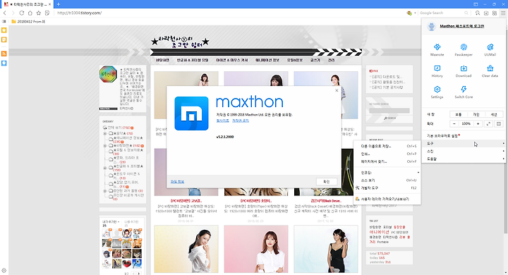This screenshot has width=508, height=275.
Task: Expand the 도움말 submenu
Action: pos(464,159)
